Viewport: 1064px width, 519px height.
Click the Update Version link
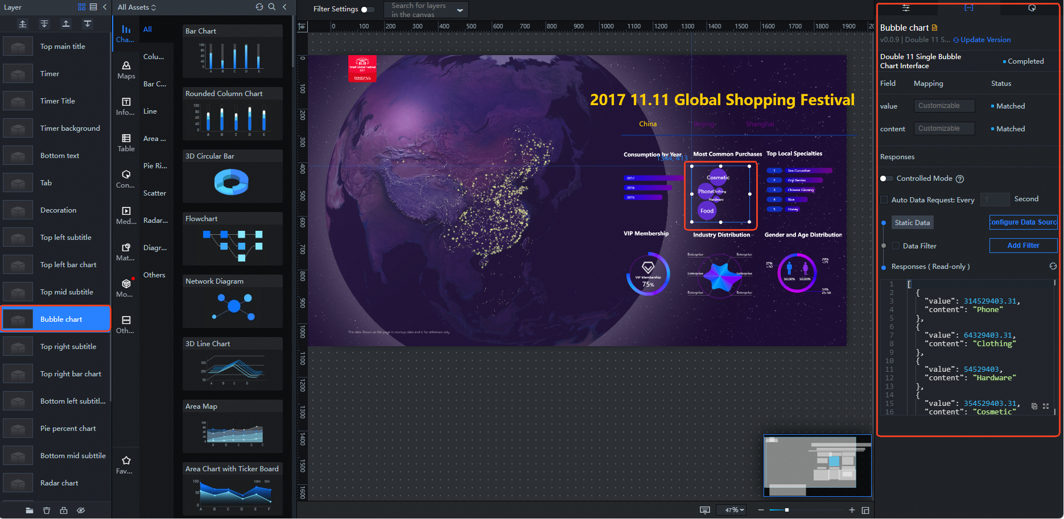pos(985,40)
